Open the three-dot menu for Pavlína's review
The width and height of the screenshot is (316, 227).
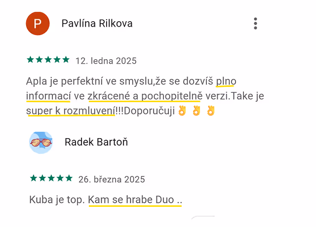(x=255, y=24)
